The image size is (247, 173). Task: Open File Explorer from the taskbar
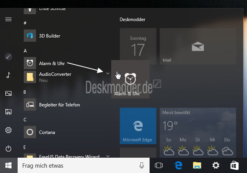click(197, 165)
